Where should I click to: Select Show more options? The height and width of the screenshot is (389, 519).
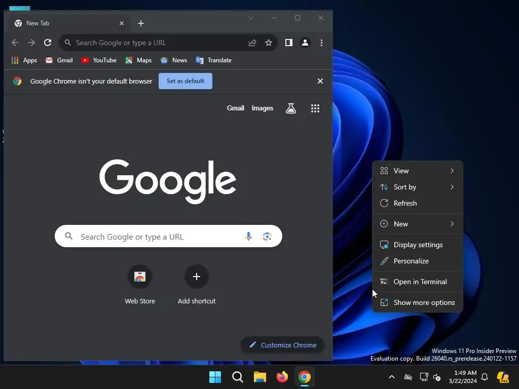point(418,302)
